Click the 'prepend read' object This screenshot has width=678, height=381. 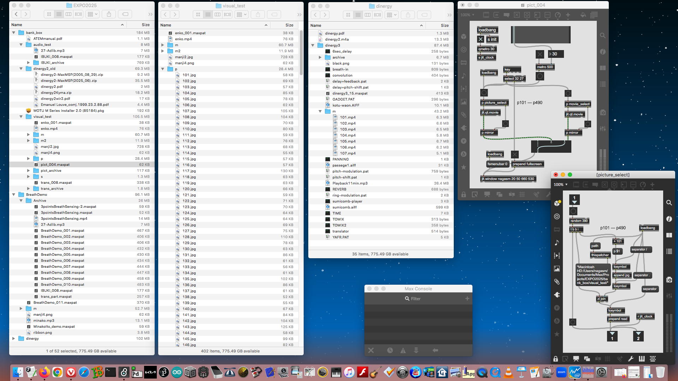point(618,319)
